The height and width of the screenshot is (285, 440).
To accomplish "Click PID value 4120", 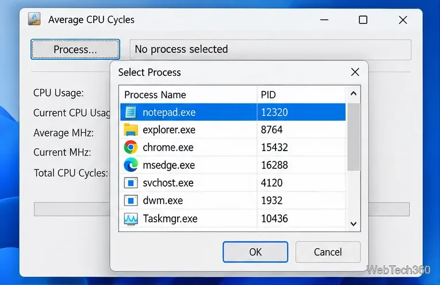I will point(271,183).
